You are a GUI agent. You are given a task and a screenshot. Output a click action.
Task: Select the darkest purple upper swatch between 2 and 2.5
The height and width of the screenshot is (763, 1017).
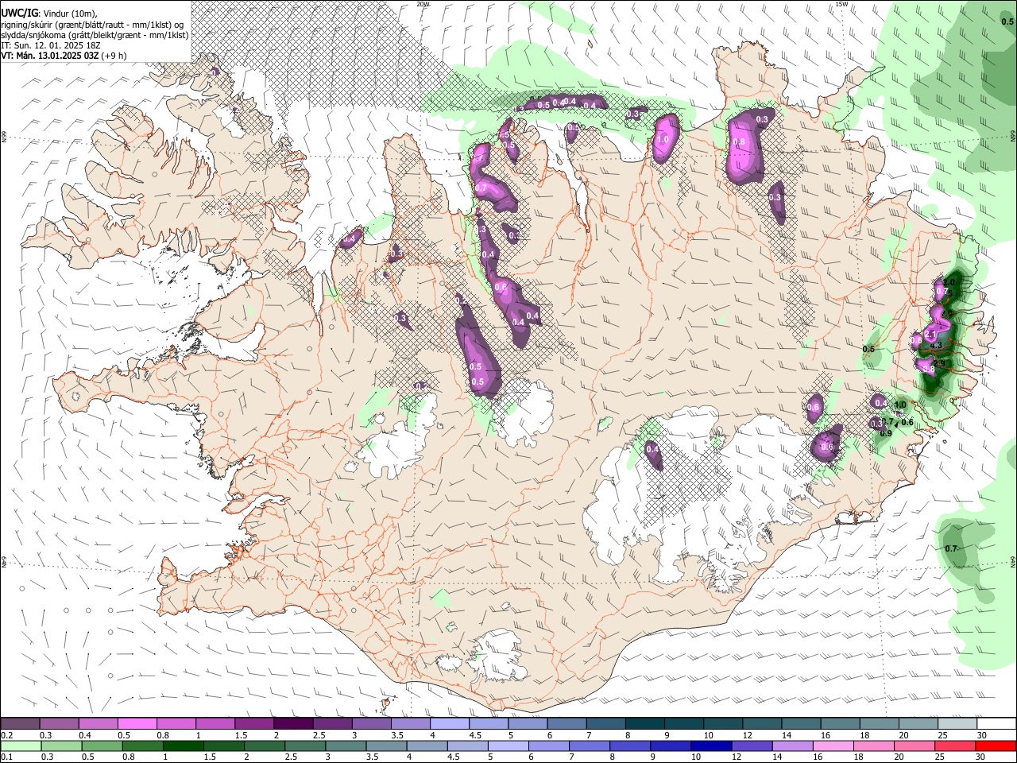pyautogui.click(x=294, y=723)
